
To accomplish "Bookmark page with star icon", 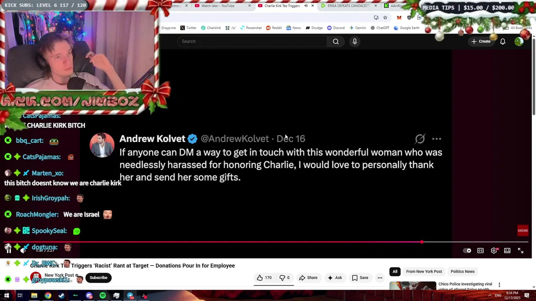I will (x=385, y=18).
